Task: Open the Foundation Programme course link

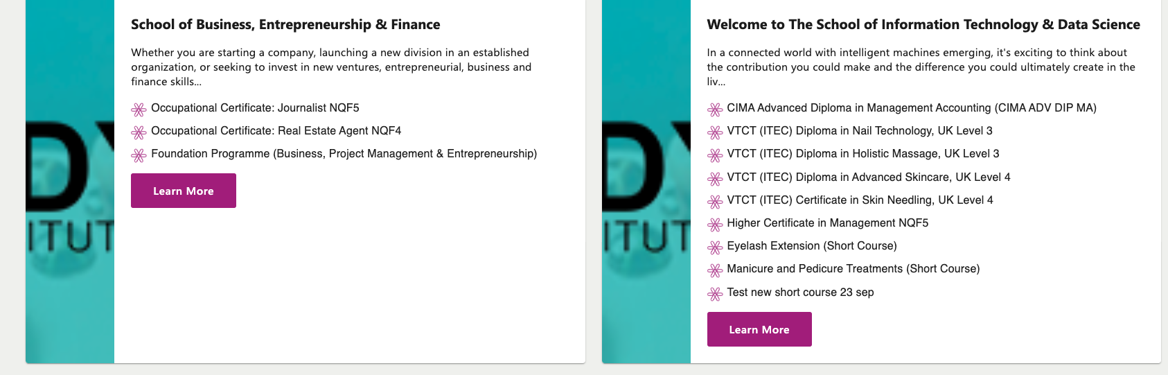Action: [344, 154]
